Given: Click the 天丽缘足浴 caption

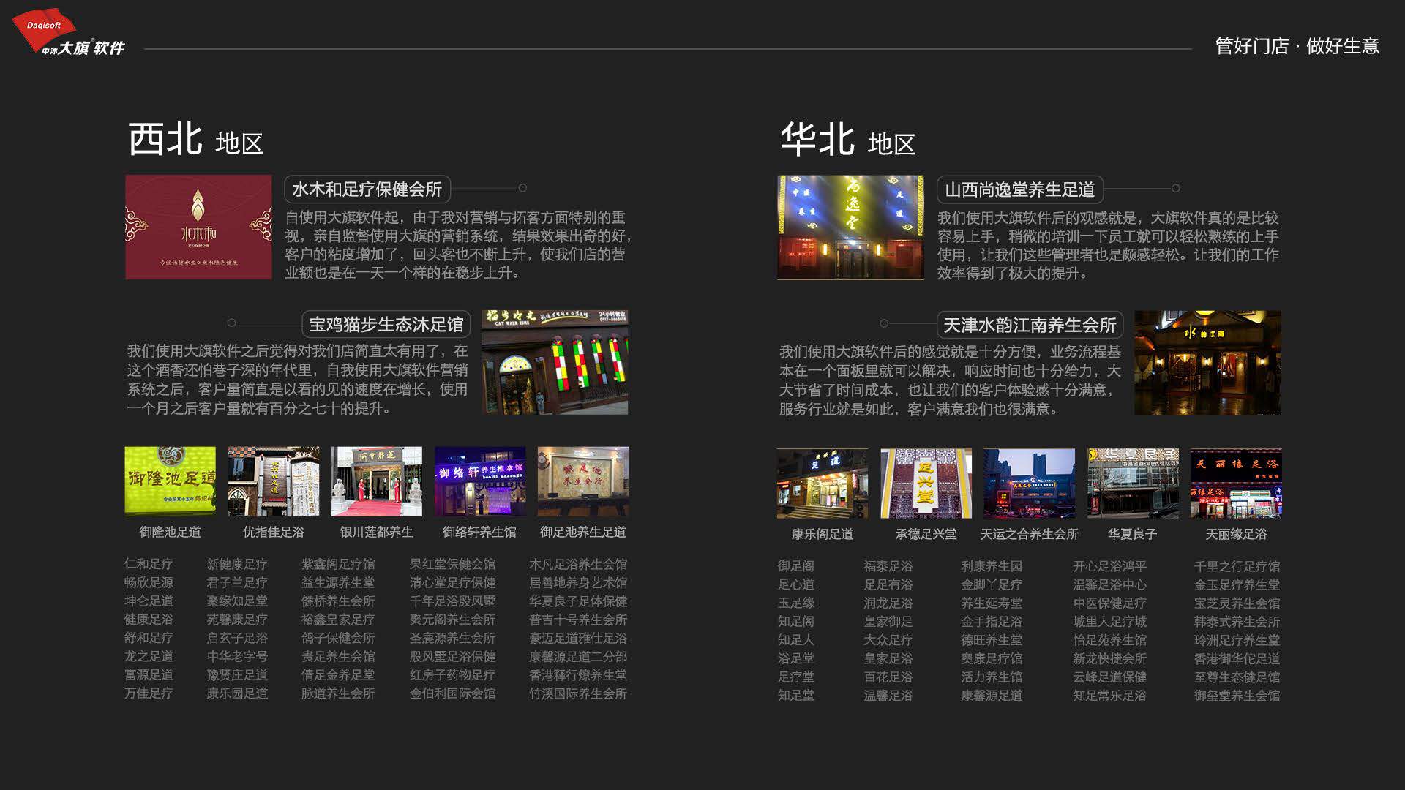Looking at the screenshot, I should click(1236, 534).
